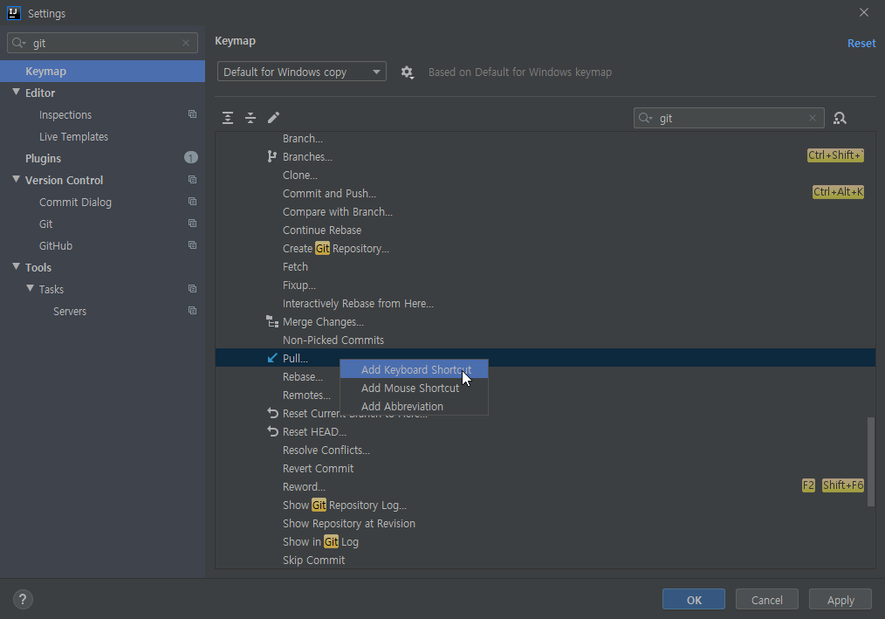Click project-level icon next to Commit Dialog
Image resolution: width=885 pixels, height=619 pixels.
[x=193, y=202]
